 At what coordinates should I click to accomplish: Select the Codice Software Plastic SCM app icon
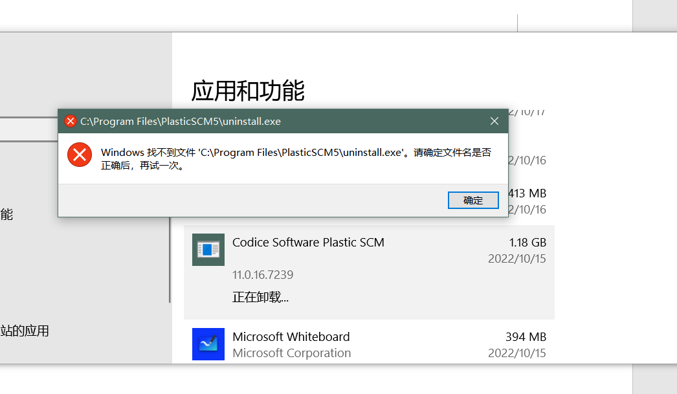[x=208, y=250]
